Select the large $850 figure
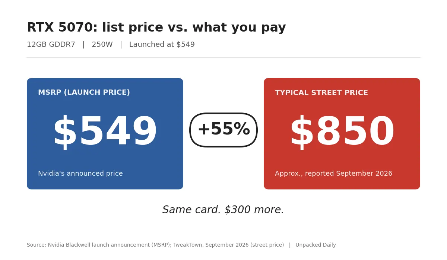The image size is (447, 260). pos(342,133)
